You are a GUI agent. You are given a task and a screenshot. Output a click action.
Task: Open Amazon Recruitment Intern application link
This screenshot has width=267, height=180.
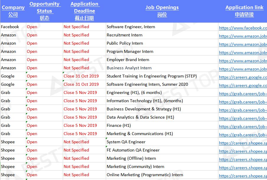[x=243, y=36]
